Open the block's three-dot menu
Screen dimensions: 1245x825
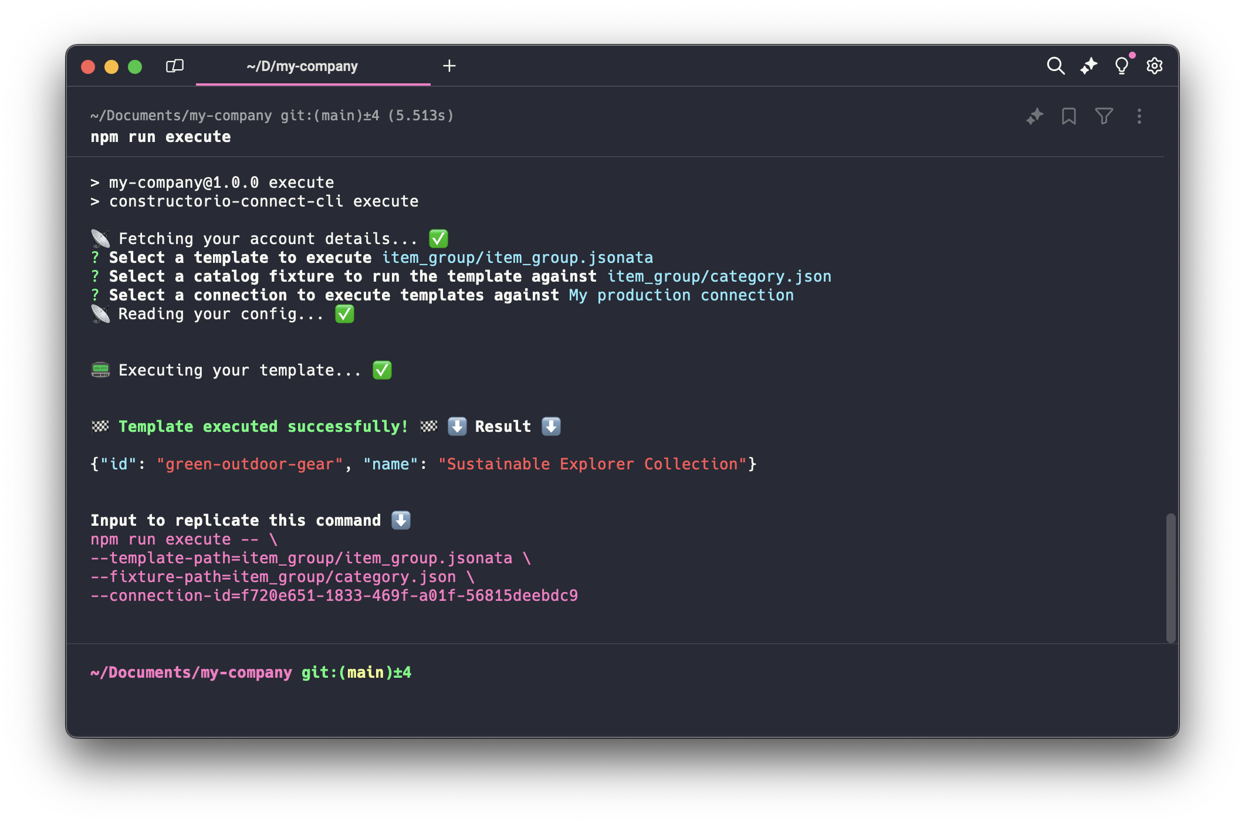tap(1139, 116)
